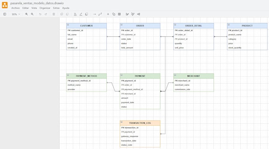Select the CUSTOMER table header

click(87, 26)
